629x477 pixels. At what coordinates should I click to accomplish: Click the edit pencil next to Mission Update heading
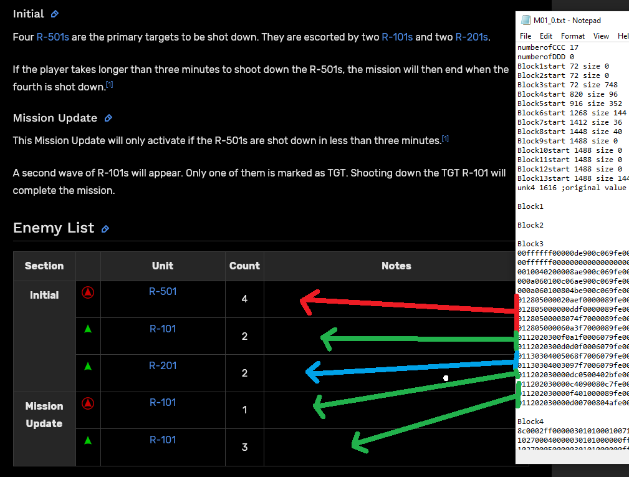click(x=108, y=118)
